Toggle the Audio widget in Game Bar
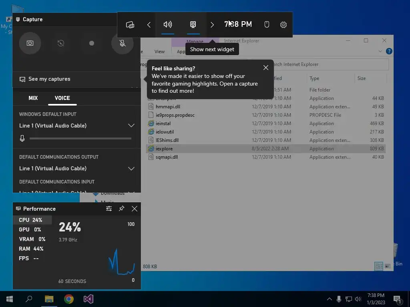The width and height of the screenshot is (410, 307). pyautogui.click(x=168, y=24)
